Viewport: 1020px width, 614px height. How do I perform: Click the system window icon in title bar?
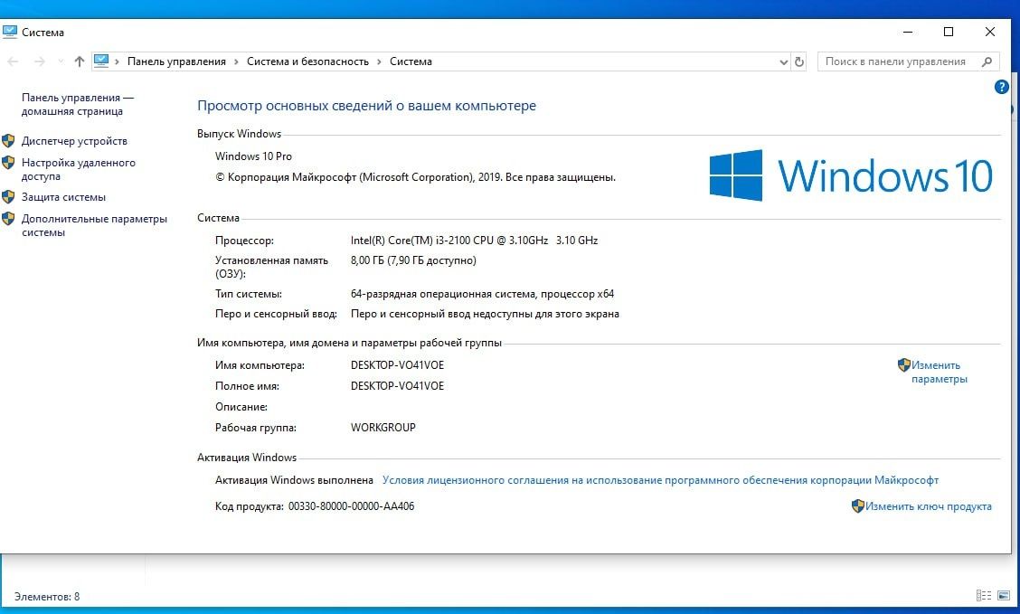click(x=10, y=32)
